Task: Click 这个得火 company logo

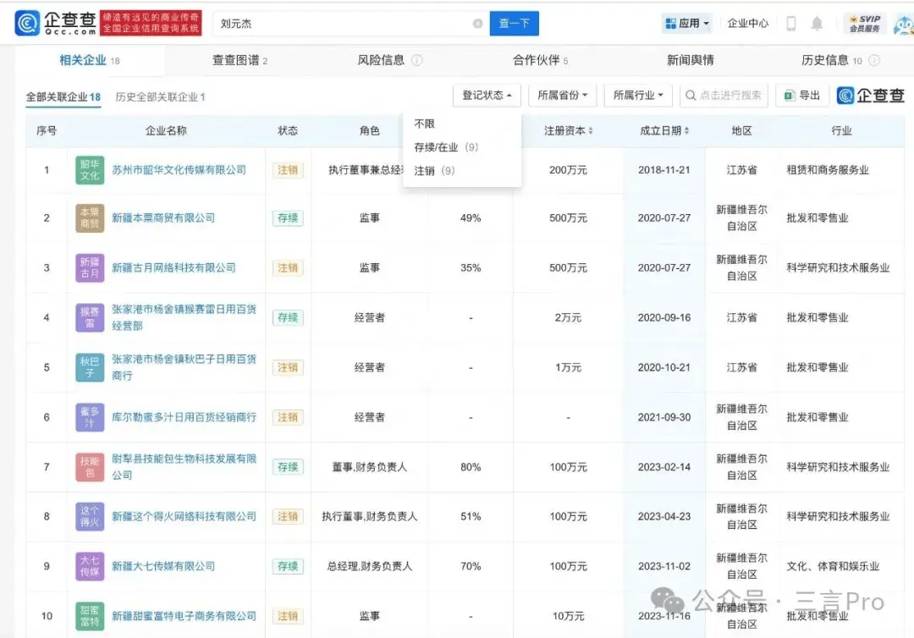Action: (90, 516)
